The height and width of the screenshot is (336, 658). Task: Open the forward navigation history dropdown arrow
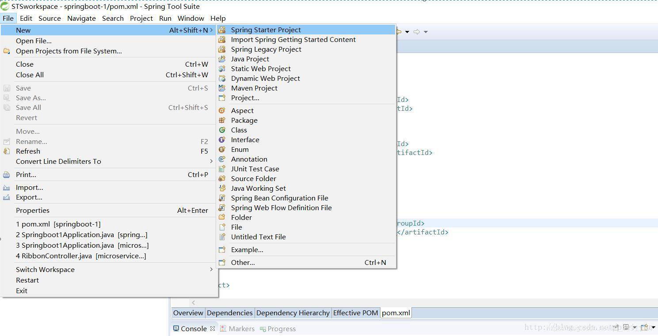pyautogui.click(x=426, y=32)
